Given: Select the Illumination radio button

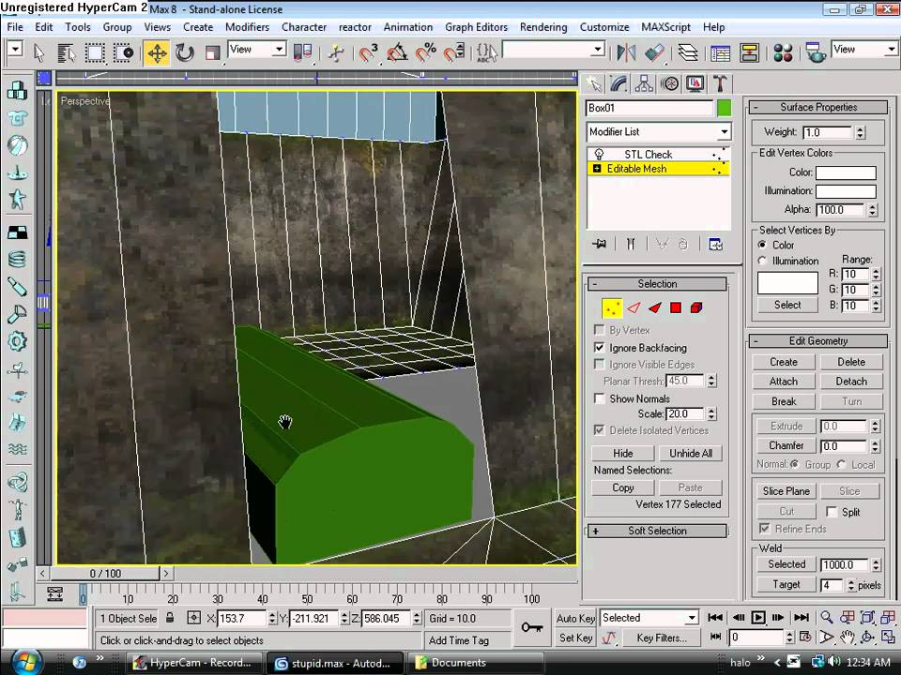Looking at the screenshot, I should (762, 261).
